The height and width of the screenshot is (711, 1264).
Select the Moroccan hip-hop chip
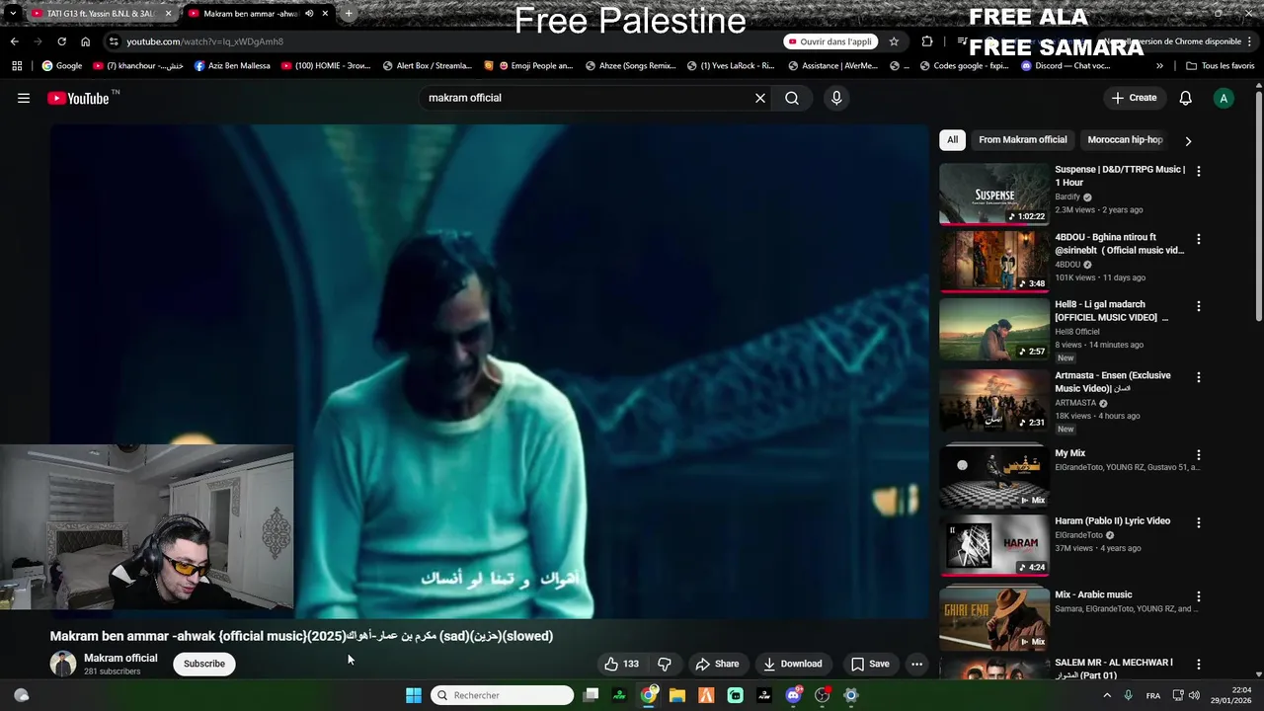pyautogui.click(x=1125, y=139)
